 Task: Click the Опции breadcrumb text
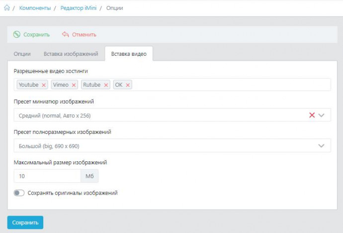(x=115, y=8)
